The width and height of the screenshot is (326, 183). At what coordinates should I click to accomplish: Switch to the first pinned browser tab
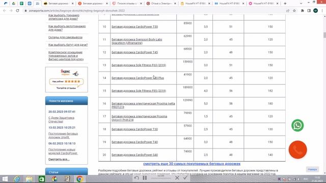pyautogui.click(x=6, y=4)
